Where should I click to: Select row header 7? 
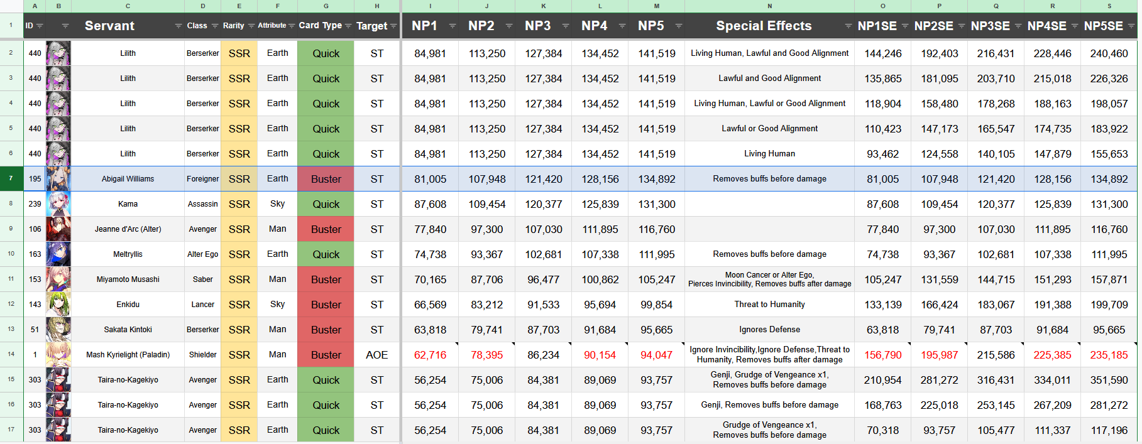pyautogui.click(x=11, y=179)
